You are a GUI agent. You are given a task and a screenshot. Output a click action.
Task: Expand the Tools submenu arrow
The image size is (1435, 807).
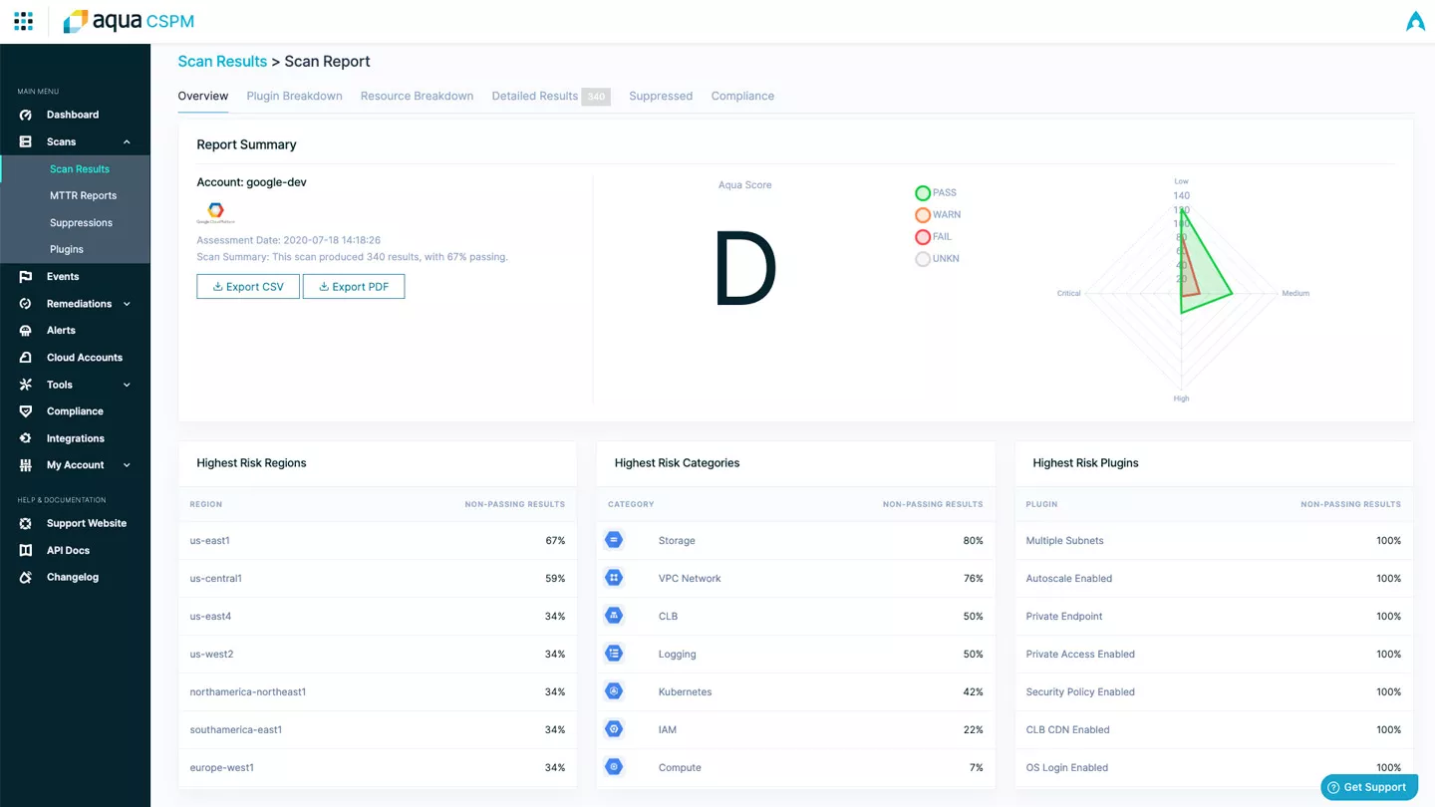[x=127, y=385]
